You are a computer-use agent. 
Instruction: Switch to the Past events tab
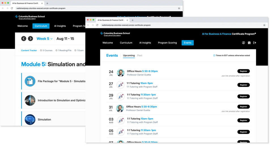point(140,55)
